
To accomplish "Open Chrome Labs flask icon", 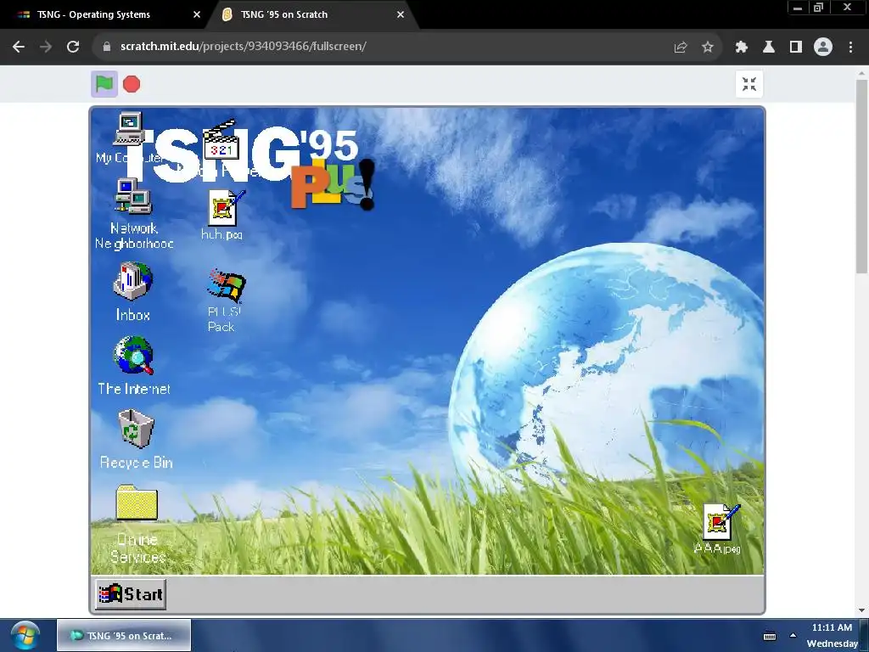I will tap(769, 48).
